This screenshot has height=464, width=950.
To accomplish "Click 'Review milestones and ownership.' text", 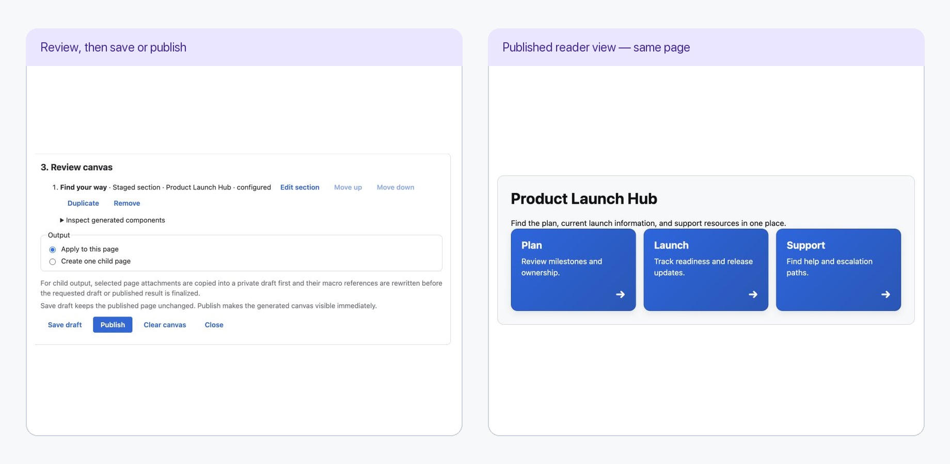I will pos(562,267).
